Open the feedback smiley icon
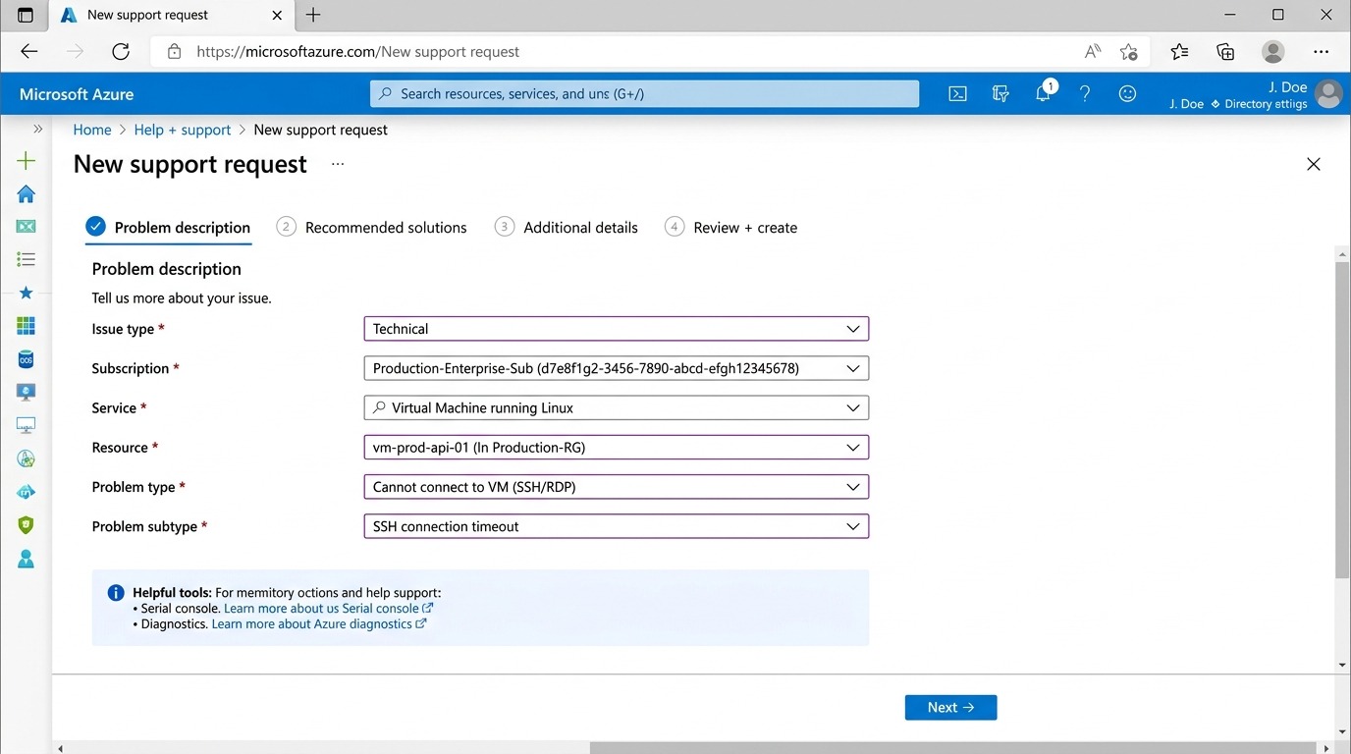Screen dimensions: 1351x754 (x=1128, y=93)
